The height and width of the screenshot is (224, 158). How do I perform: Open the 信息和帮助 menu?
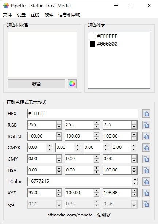(69, 15)
